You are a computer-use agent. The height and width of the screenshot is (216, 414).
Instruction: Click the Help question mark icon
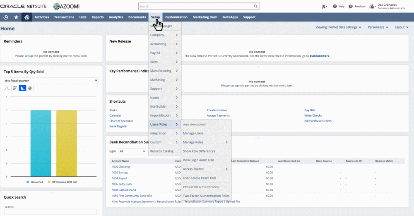tap(335, 7)
